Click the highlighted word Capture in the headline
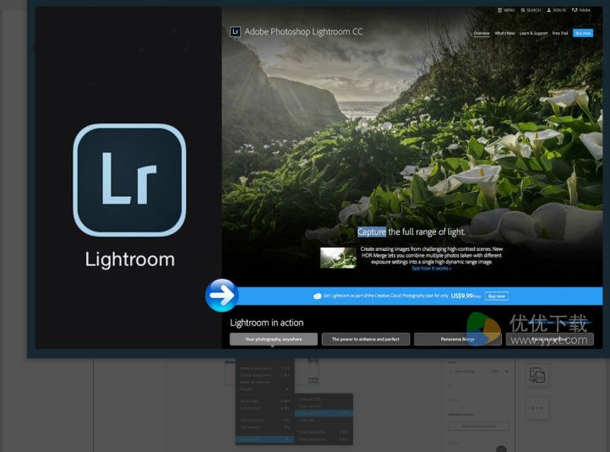 [372, 231]
